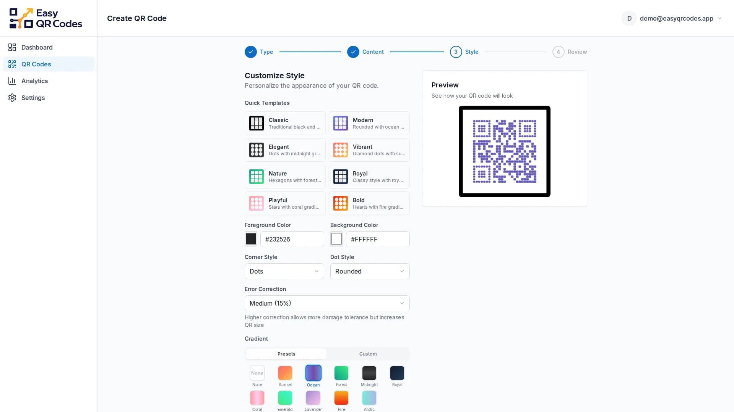Select the Forest gradient preset

click(341, 373)
